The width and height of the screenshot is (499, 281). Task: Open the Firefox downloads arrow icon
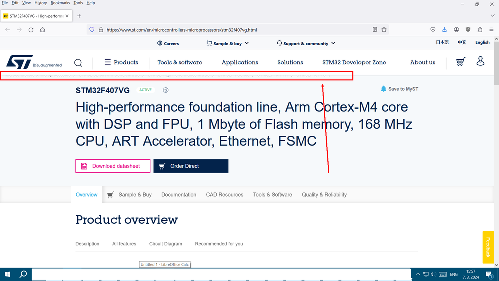tap(444, 30)
